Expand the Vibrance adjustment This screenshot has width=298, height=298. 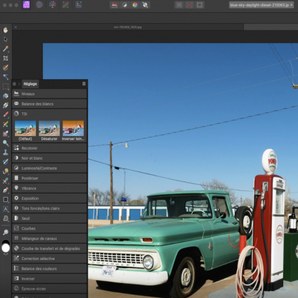(x=49, y=188)
